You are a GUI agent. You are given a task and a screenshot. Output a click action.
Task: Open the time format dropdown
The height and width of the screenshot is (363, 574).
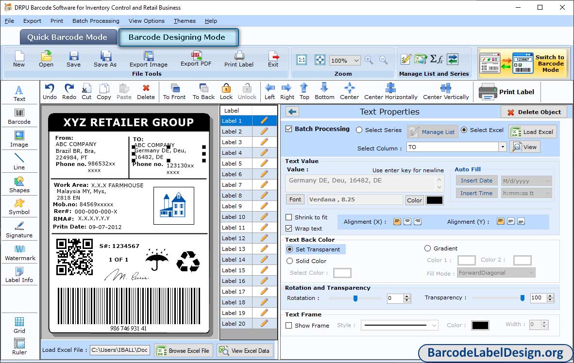coord(547,193)
